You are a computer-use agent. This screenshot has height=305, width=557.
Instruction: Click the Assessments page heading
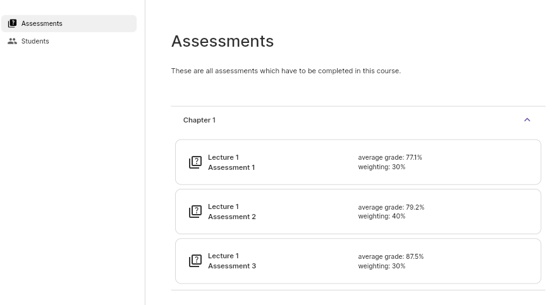pos(222,41)
